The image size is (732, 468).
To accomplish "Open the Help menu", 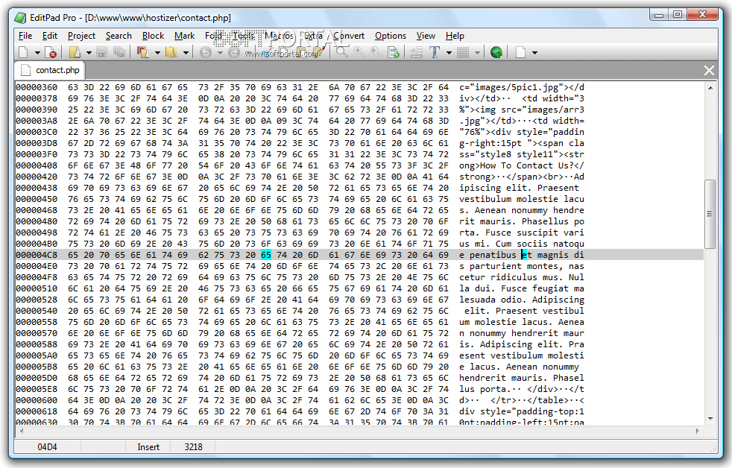I will click(x=455, y=36).
